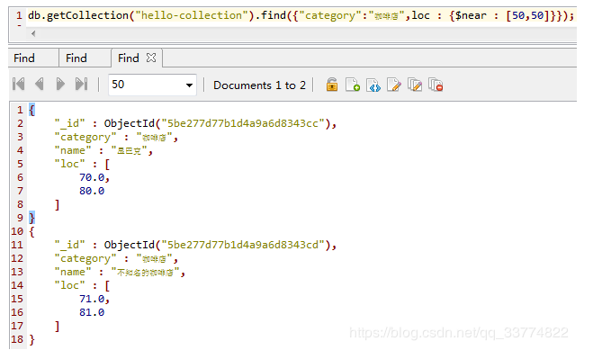Click the loc value 80.0

tap(92, 191)
